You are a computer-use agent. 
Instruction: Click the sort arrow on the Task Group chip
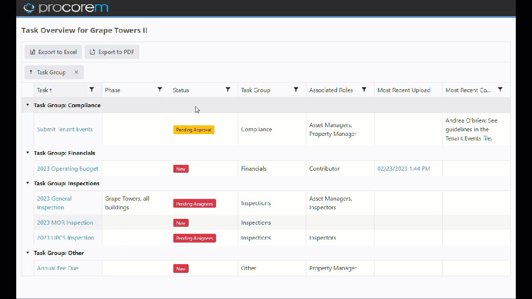tap(31, 72)
